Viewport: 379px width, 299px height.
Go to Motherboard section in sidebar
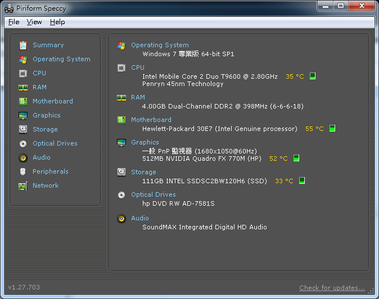(x=53, y=101)
